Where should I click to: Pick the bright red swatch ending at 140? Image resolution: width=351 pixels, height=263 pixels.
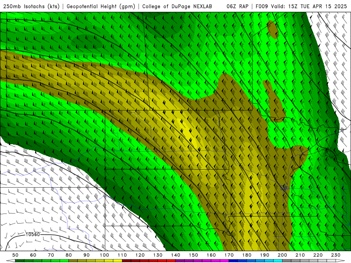point(171,261)
